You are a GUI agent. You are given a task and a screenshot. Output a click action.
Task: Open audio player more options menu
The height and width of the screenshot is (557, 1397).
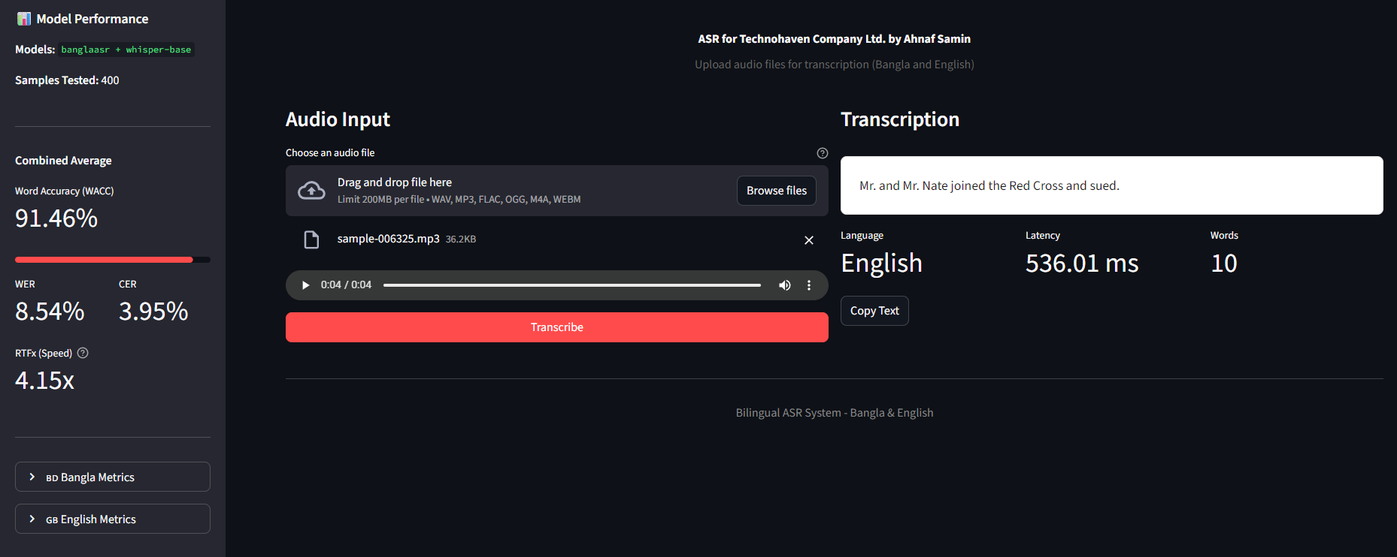tap(809, 285)
